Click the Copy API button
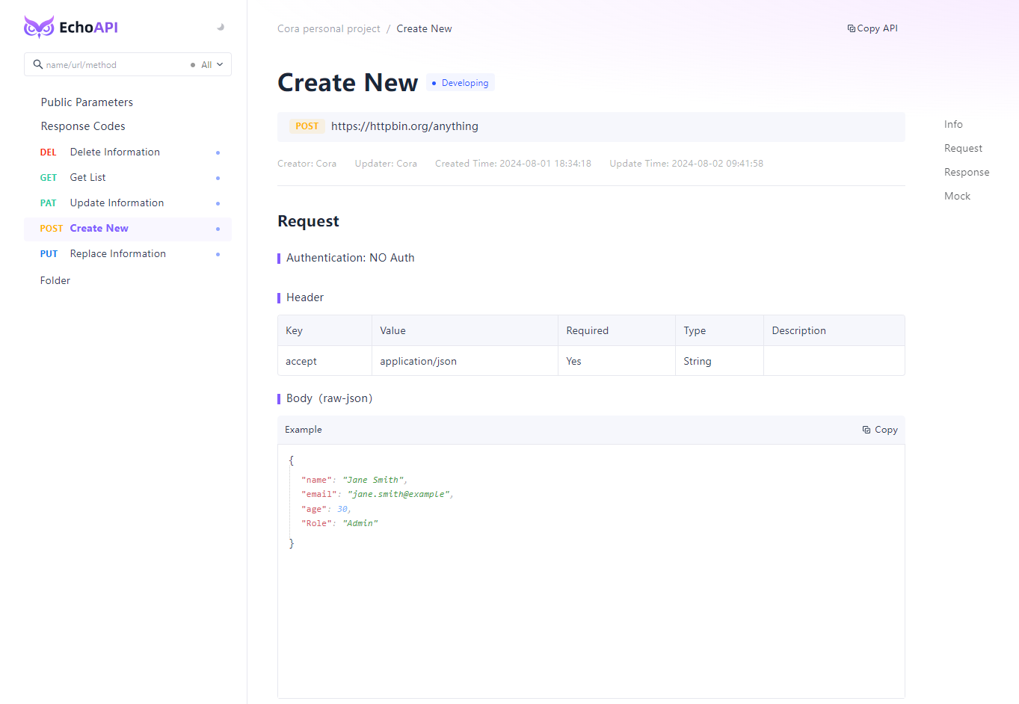Image resolution: width=1019 pixels, height=704 pixels. pyautogui.click(x=872, y=28)
